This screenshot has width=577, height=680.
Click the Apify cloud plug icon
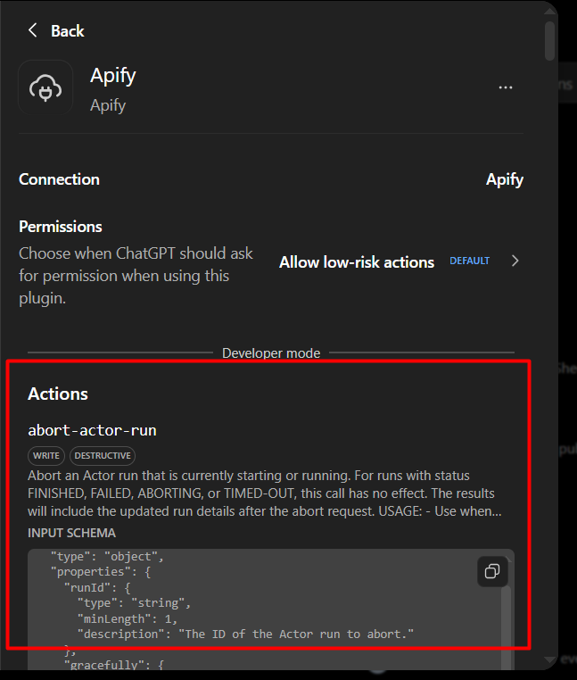pos(45,87)
